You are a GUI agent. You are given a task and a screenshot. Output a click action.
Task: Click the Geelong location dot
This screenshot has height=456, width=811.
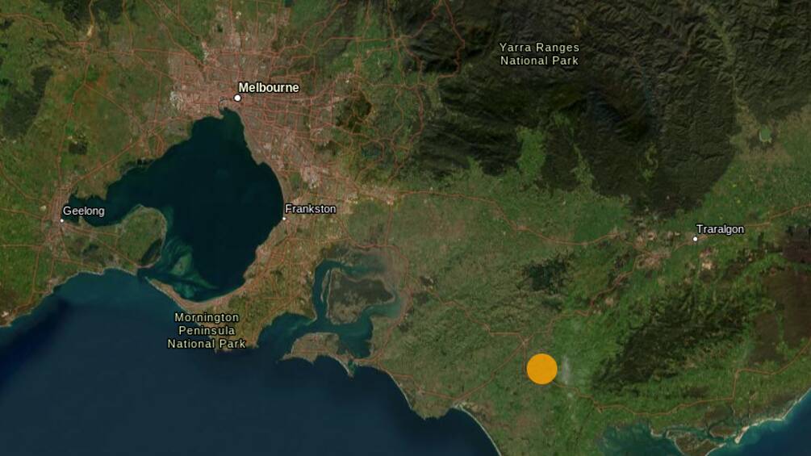click(61, 221)
